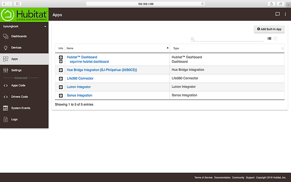Click the Add Built-In App button
The image size is (291, 182).
(x=269, y=29)
